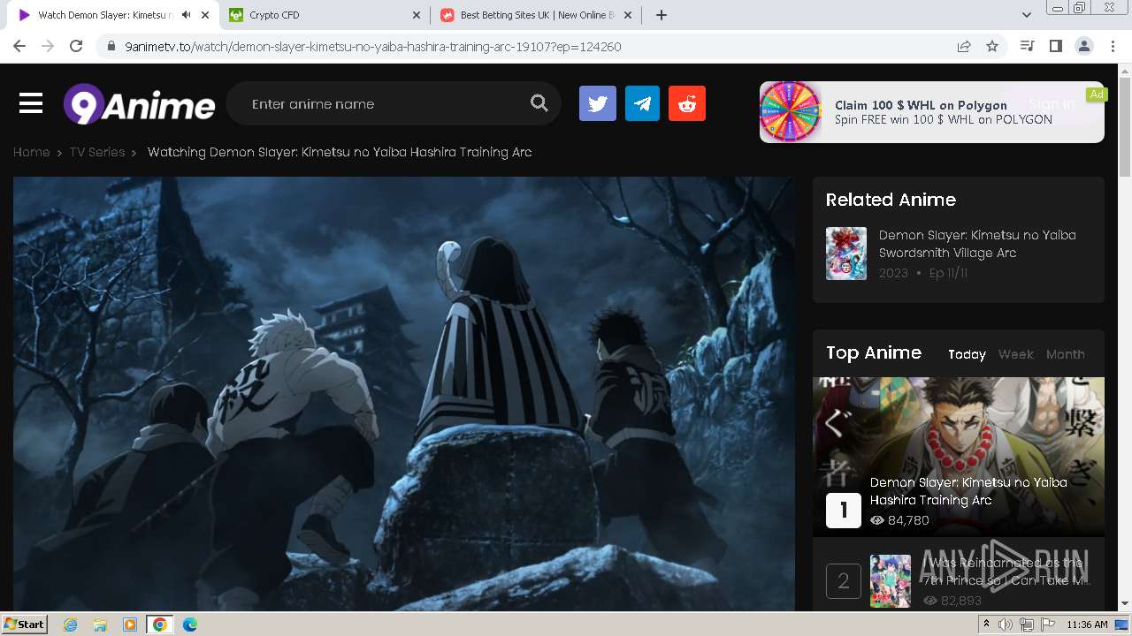Open the network tray icon

1026,625
